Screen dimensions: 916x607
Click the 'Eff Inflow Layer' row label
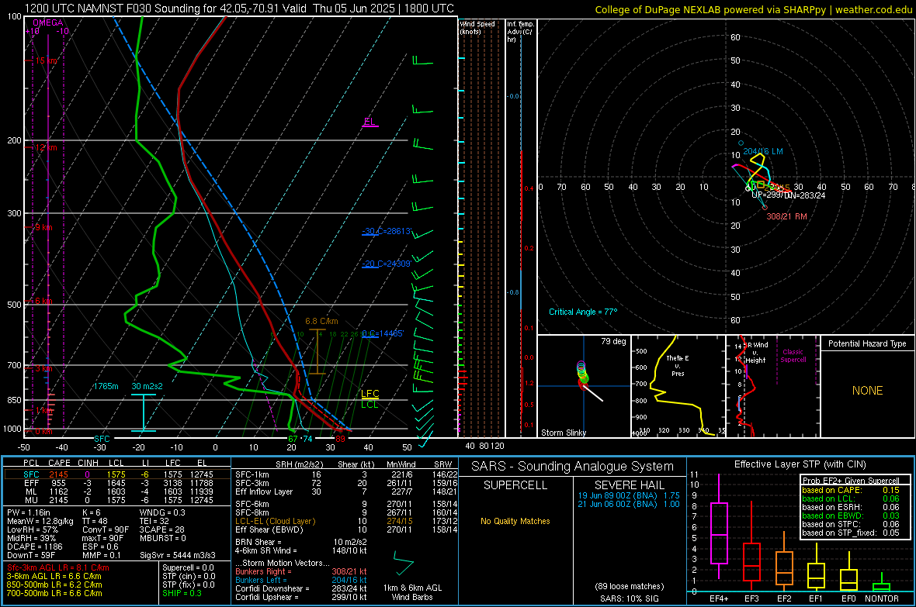coord(263,491)
